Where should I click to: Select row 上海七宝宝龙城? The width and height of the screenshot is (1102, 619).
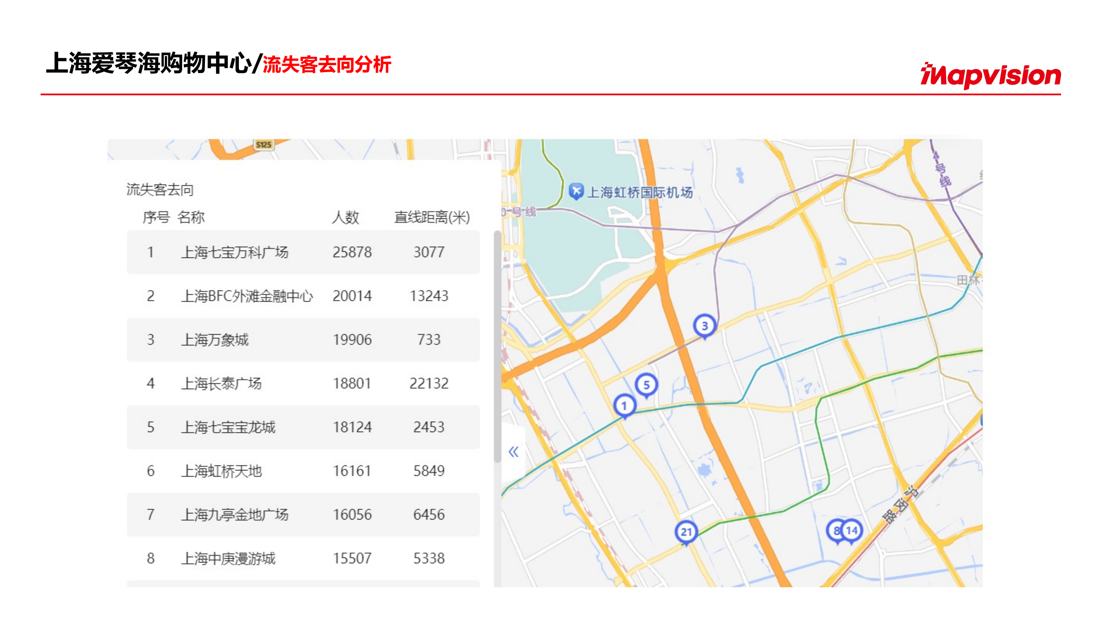click(x=303, y=427)
